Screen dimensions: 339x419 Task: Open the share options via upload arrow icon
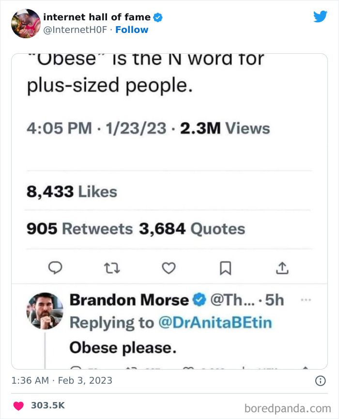(283, 268)
